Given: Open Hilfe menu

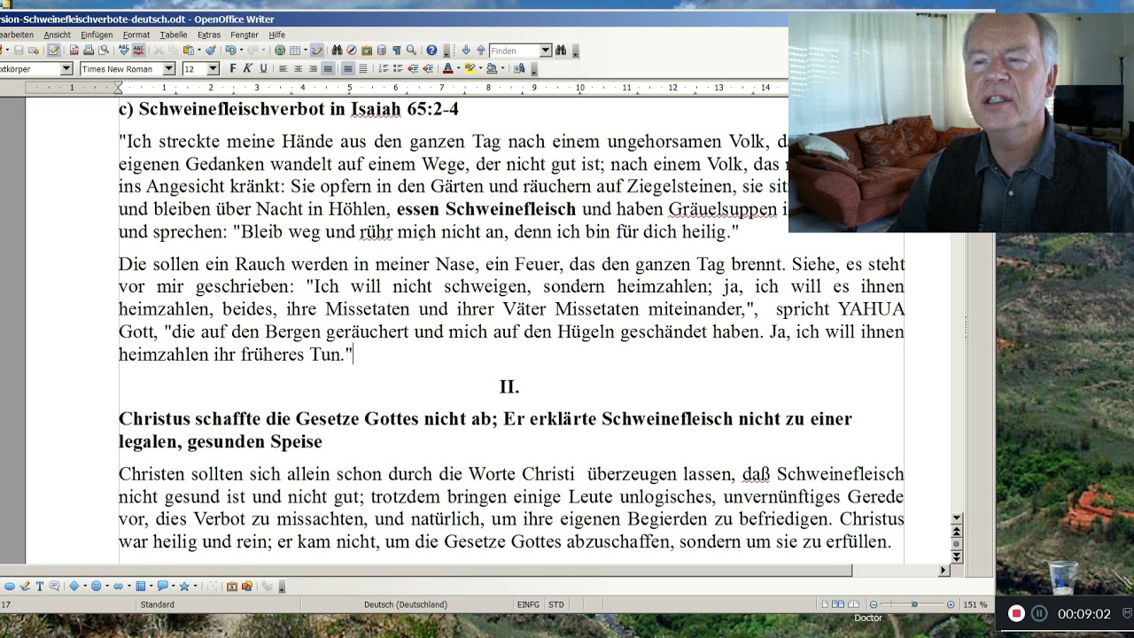Looking at the screenshot, I should pos(276,35).
